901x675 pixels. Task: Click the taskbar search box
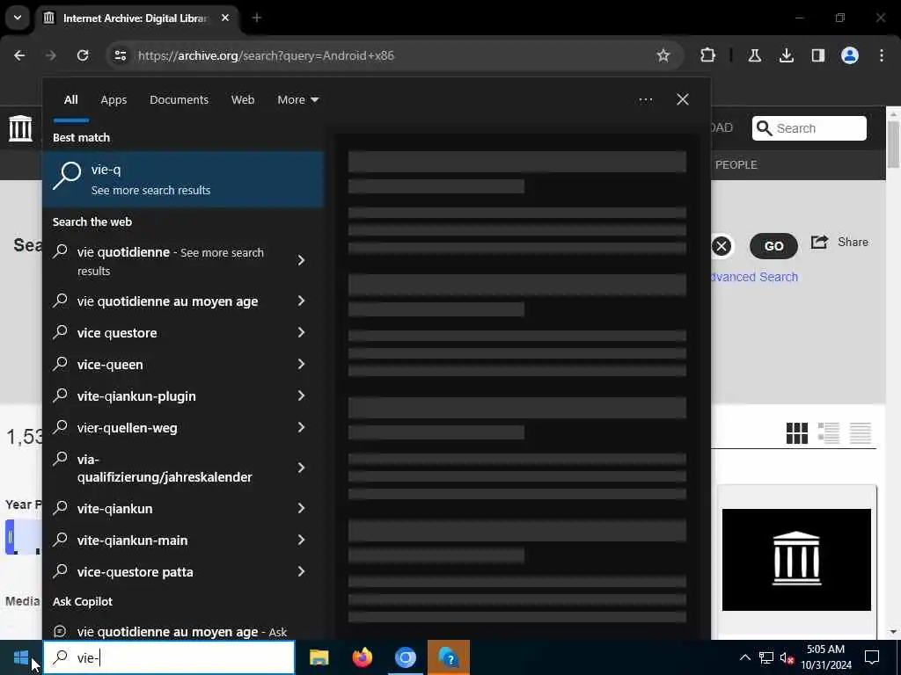click(x=170, y=657)
